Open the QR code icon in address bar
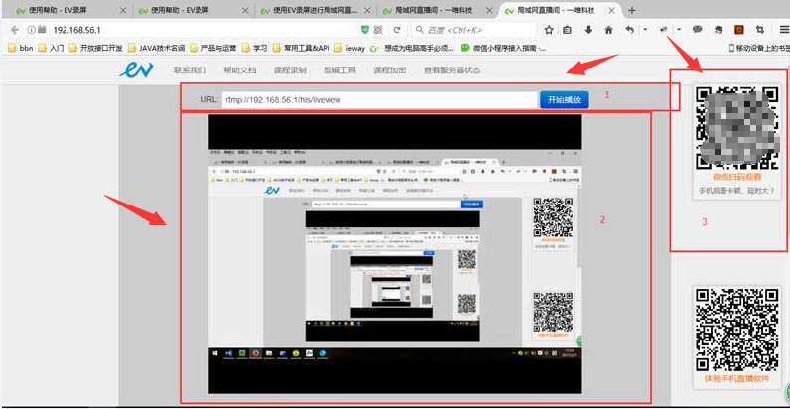 [378, 30]
